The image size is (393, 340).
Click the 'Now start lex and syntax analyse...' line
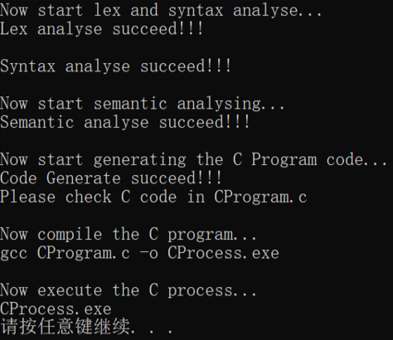pos(161,11)
